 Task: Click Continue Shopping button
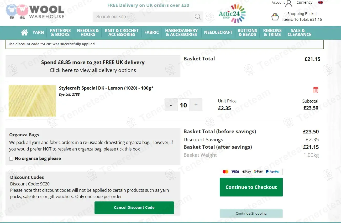pyautogui.click(x=251, y=213)
